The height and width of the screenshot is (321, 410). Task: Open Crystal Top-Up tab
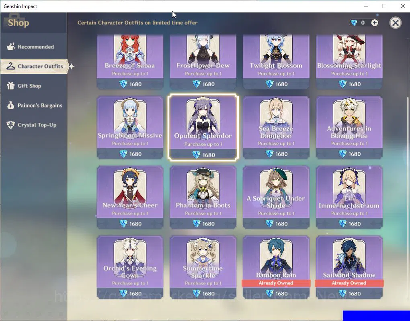coord(33,125)
